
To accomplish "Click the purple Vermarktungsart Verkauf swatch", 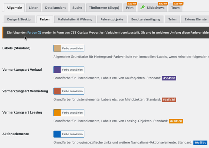I will (x=57, y=70).
